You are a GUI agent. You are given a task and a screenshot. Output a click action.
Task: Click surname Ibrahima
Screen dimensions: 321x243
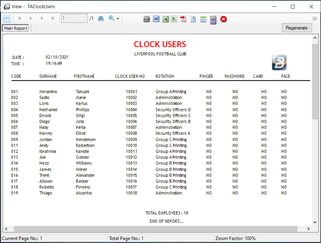tap(47, 152)
